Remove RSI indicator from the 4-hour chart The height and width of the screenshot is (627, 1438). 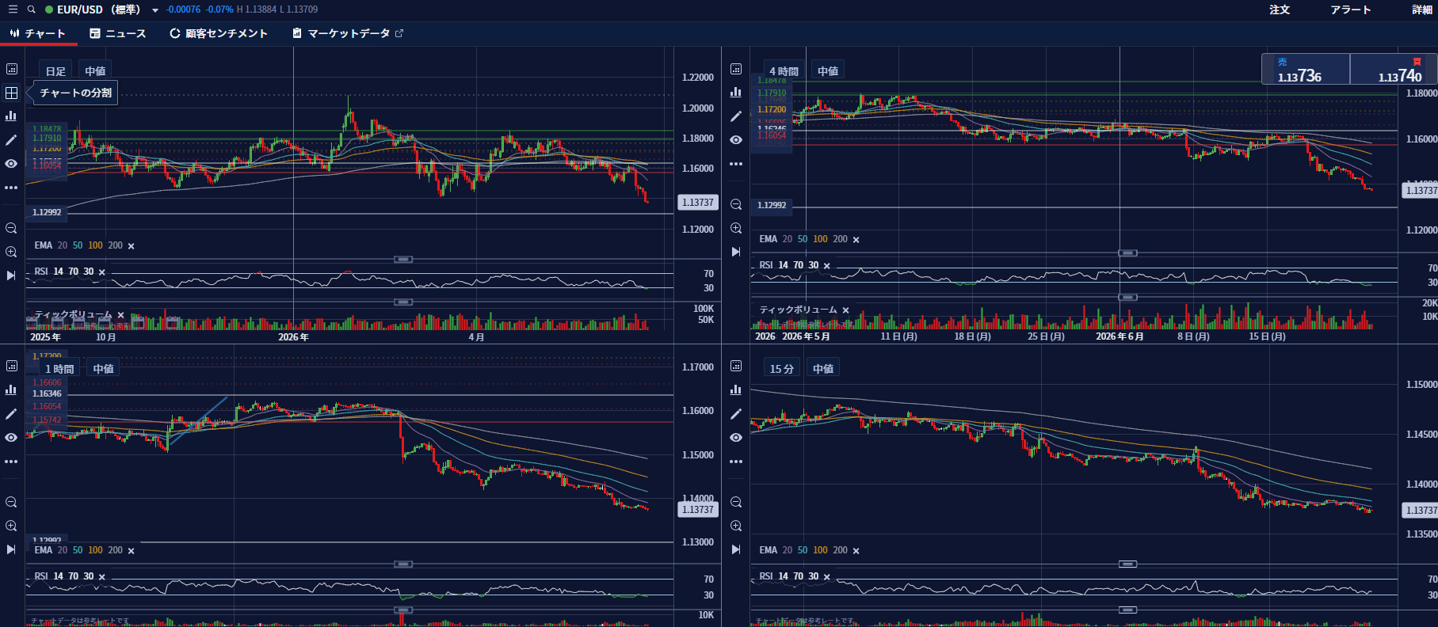(827, 266)
